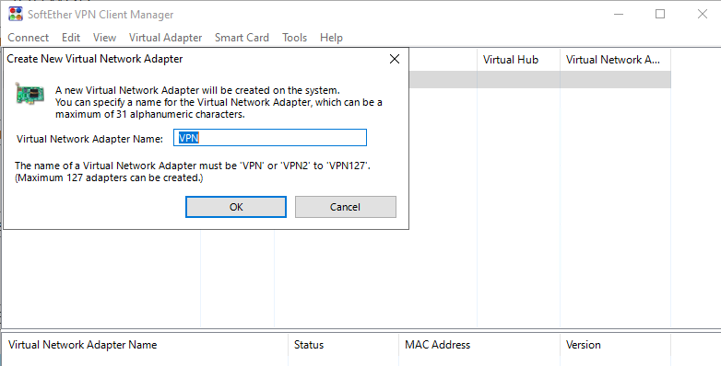This screenshot has width=721, height=366.
Task: Confirm adapter creation with the OK button
Action: click(x=236, y=207)
